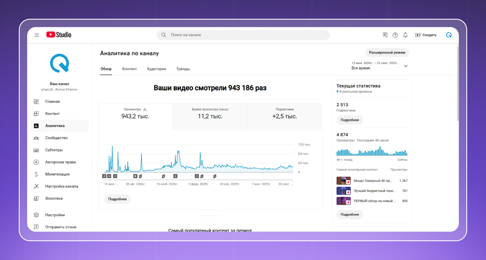Select the Контент analytics tab
Viewport: 486px width, 260px height.
tap(129, 69)
